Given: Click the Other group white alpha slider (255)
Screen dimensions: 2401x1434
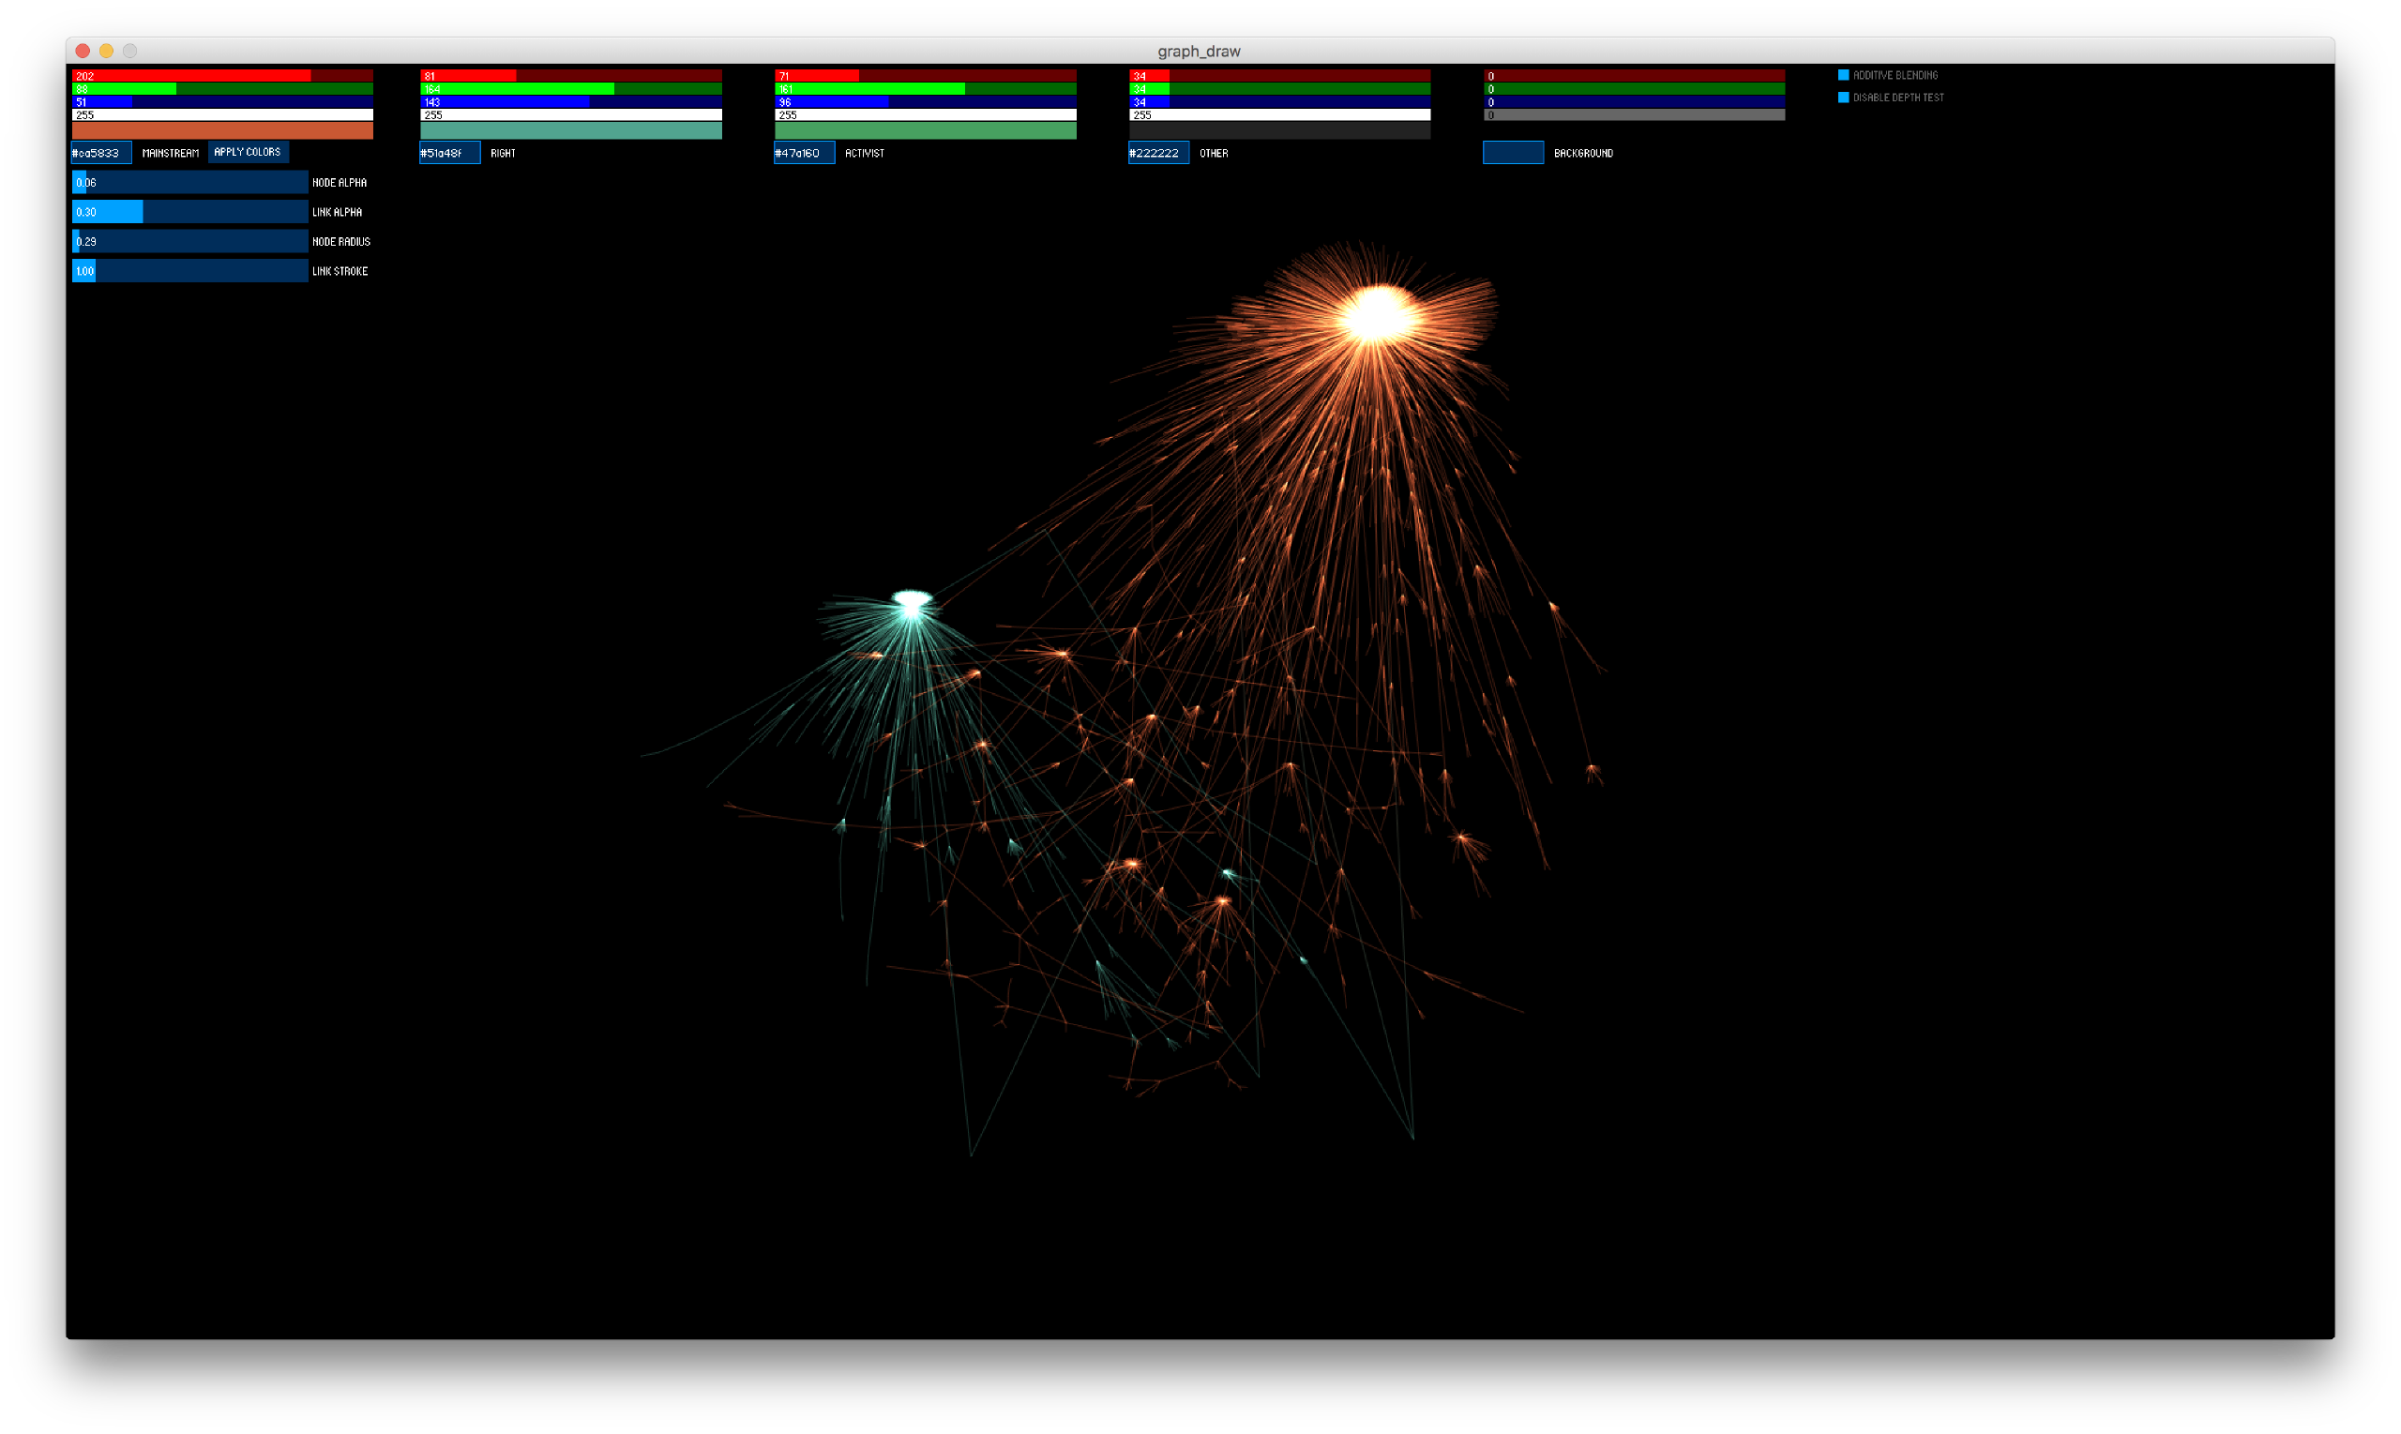Looking at the screenshot, I should 1279,115.
